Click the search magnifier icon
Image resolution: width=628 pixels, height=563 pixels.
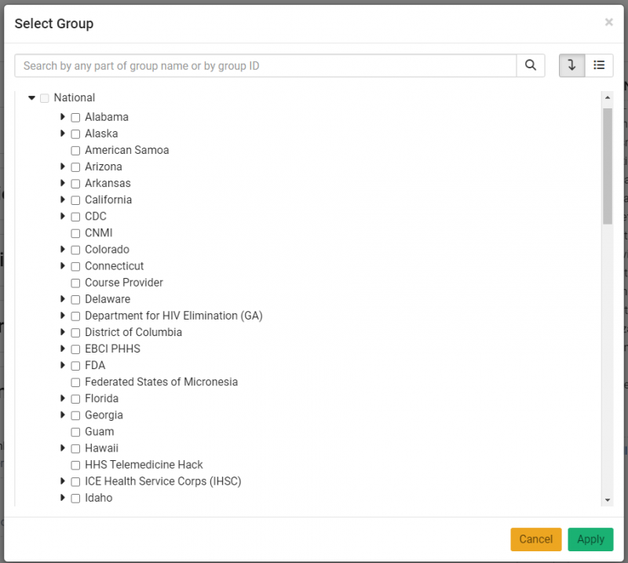pyautogui.click(x=531, y=65)
